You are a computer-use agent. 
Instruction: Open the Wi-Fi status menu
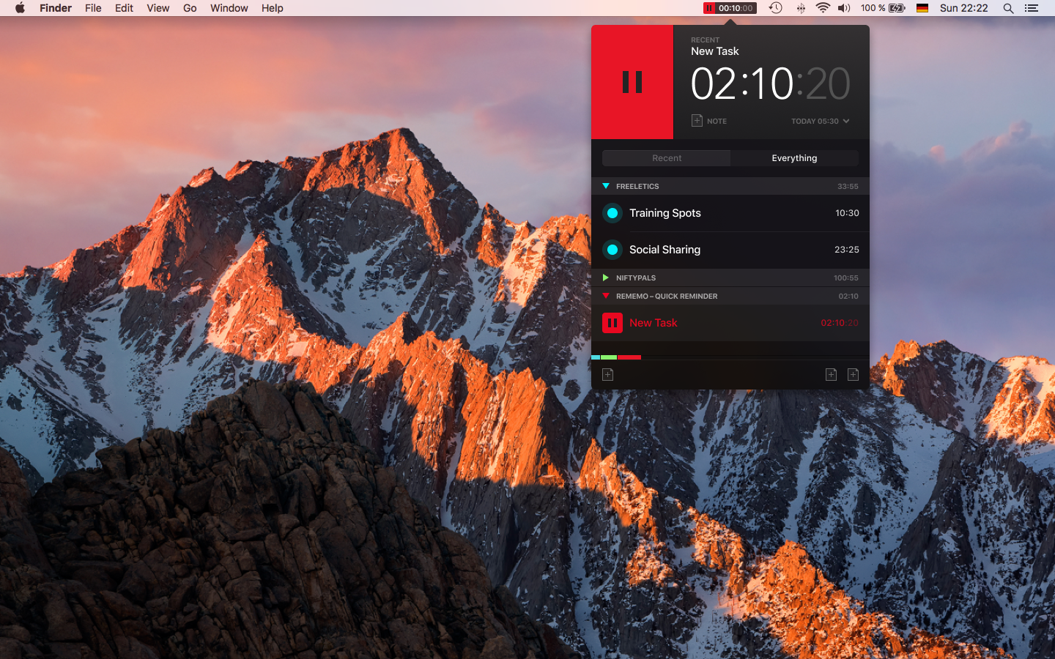[x=823, y=8]
